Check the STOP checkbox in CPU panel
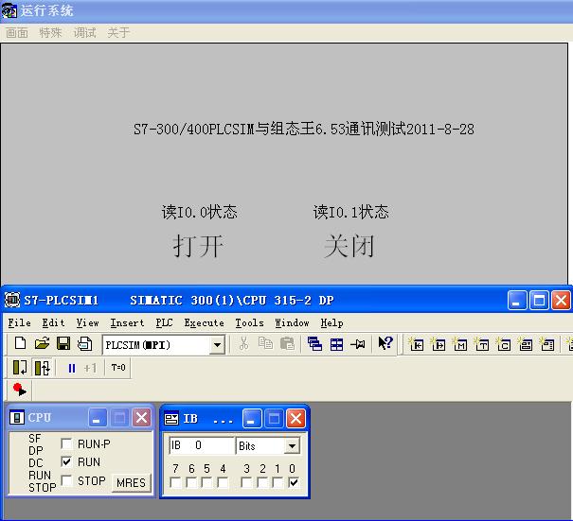573x521 pixels. point(66,480)
